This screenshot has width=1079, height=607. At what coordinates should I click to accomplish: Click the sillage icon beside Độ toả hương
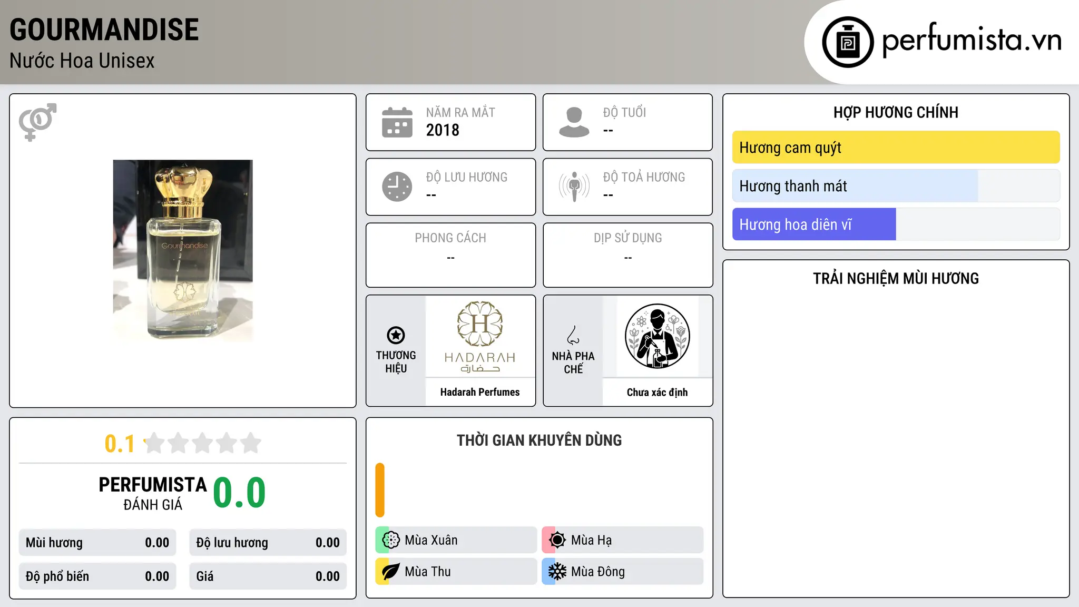[x=574, y=187]
